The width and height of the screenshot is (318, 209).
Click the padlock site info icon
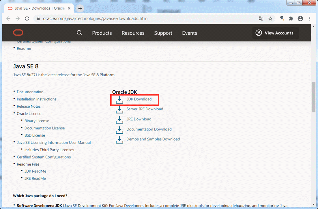[38, 18]
